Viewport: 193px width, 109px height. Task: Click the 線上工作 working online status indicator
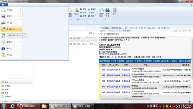pos(186,102)
